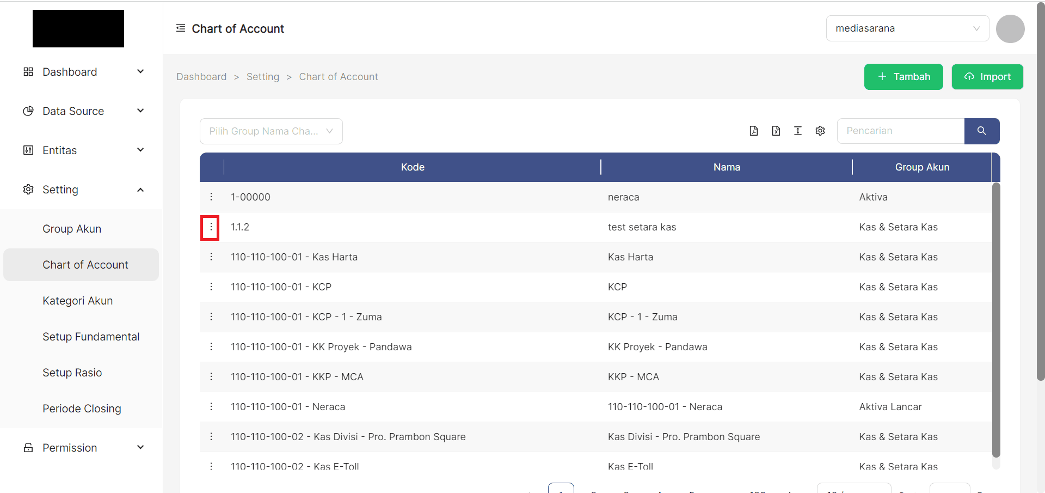The image size is (1045, 493).
Task: Focus the Pencarian search field
Action: click(900, 131)
